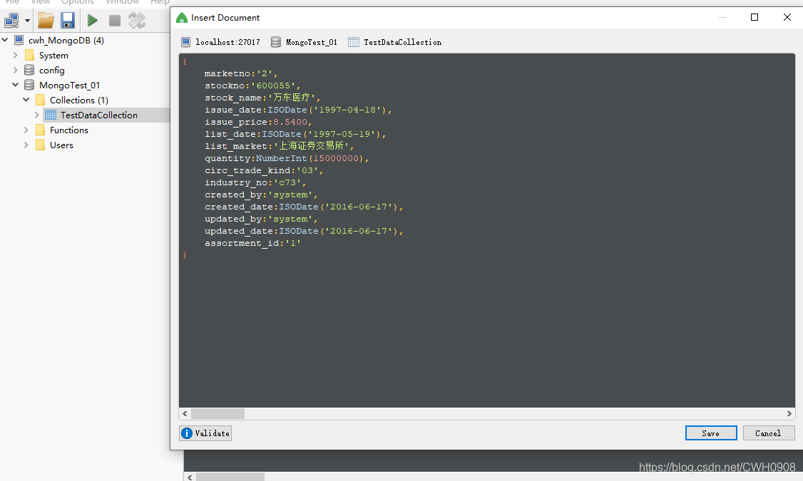Screen dimensions: 803x481
Task: Click the MongoTest_01 database icon in dialog header
Action: point(275,42)
